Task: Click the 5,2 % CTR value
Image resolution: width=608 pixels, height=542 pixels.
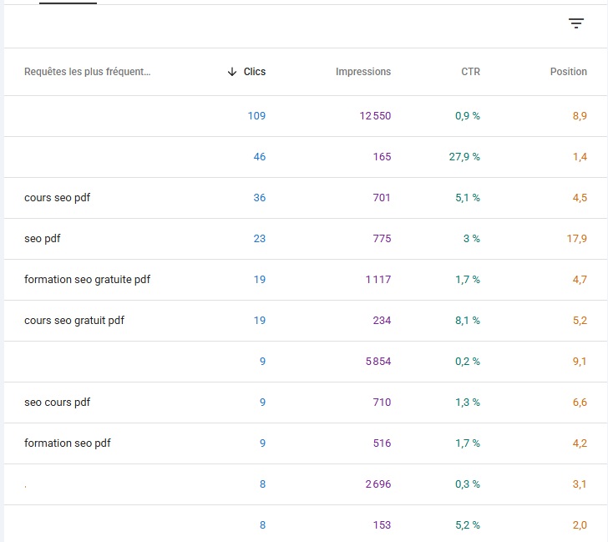Action: [x=467, y=525]
